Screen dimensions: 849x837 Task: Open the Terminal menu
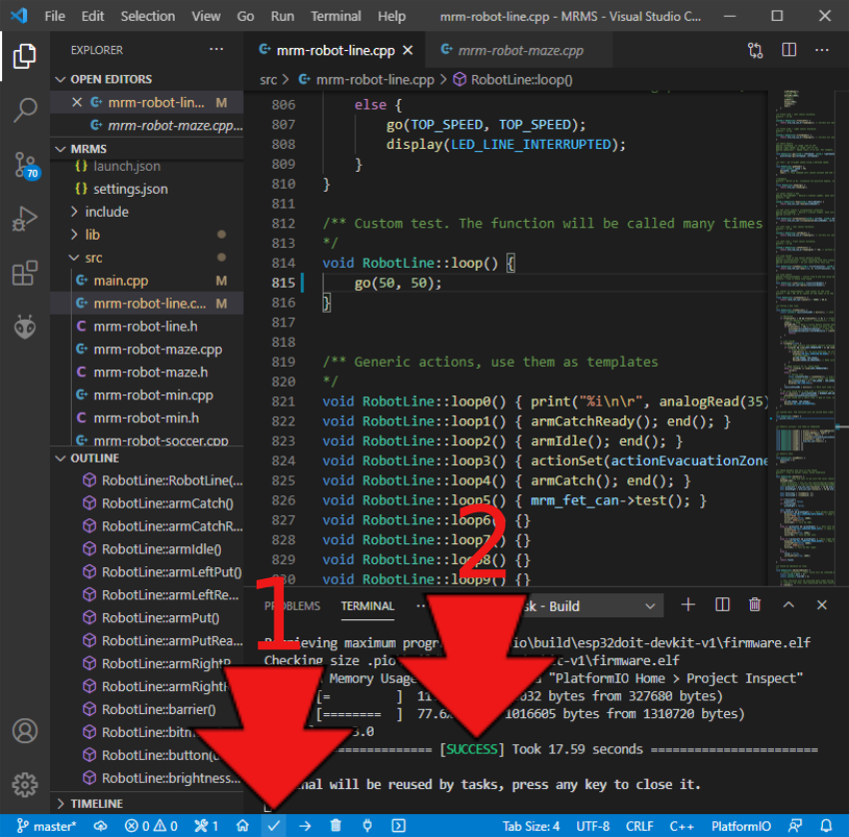pos(336,16)
